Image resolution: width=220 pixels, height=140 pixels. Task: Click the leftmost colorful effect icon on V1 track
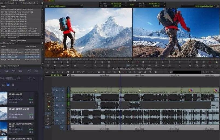tap(190, 90)
